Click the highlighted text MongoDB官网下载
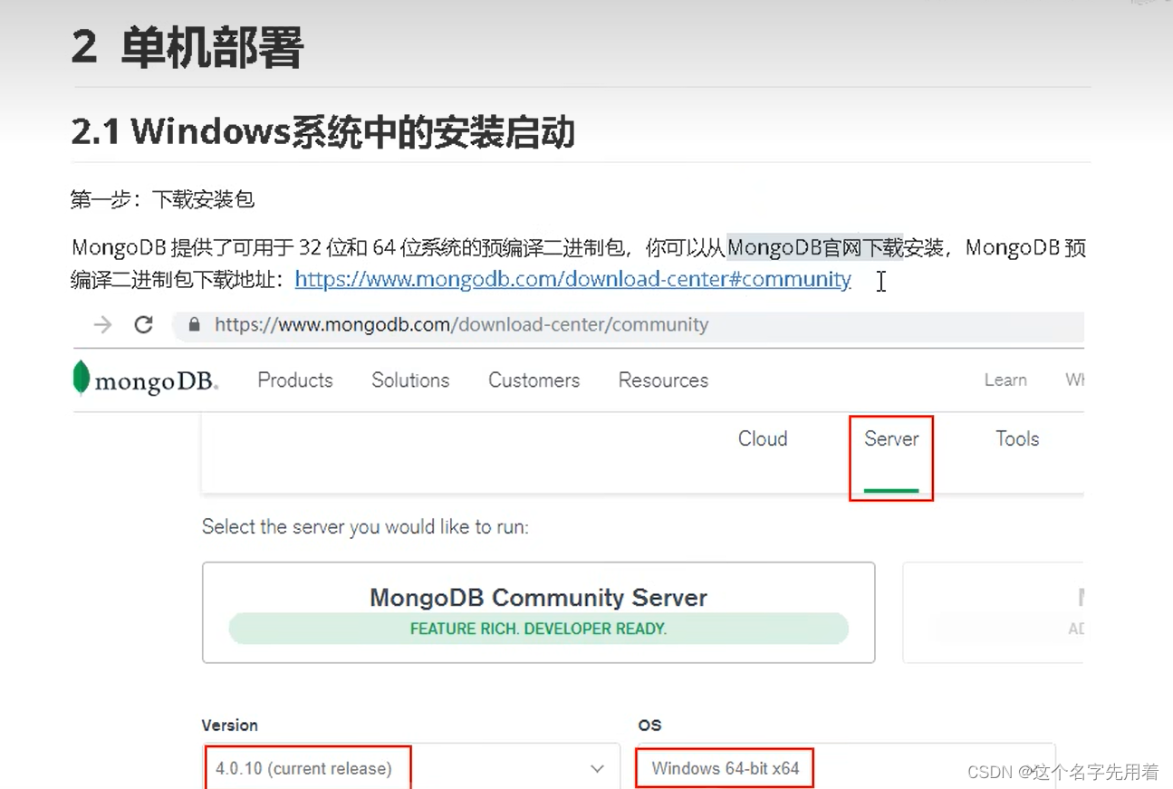Viewport: 1173px width, 789px height. point(815,247)
